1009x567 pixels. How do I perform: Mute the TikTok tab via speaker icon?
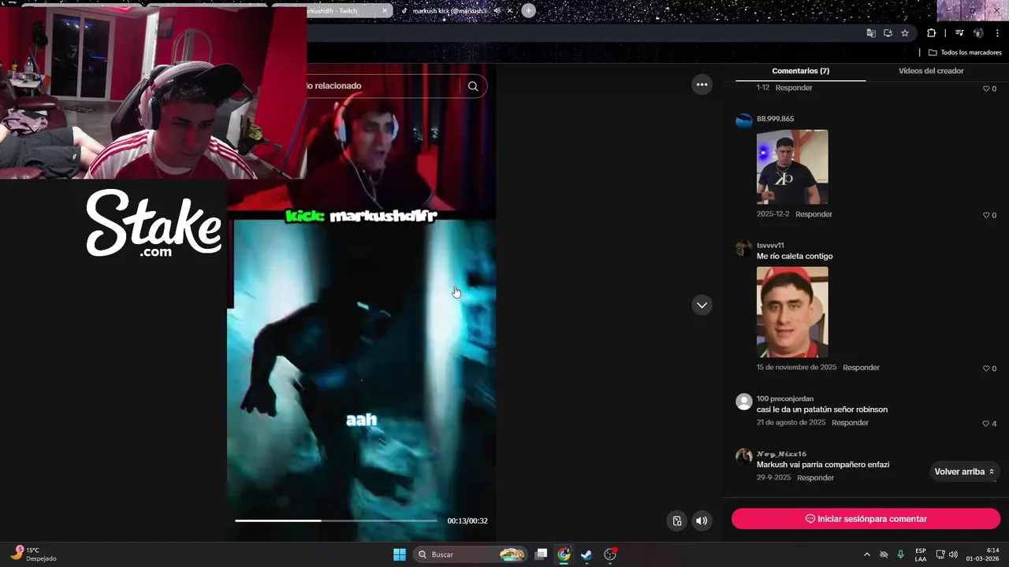(497, 10)
